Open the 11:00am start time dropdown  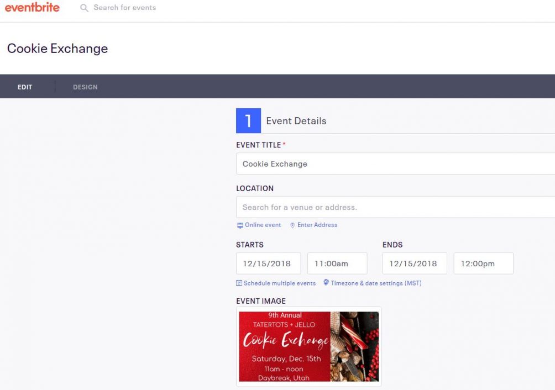click(337, 263)
